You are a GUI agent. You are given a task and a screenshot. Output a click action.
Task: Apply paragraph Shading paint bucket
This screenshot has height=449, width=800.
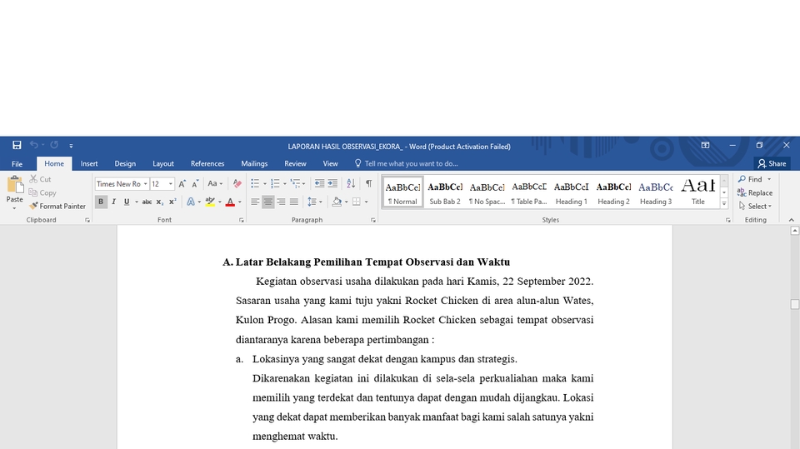coord(337,202)
